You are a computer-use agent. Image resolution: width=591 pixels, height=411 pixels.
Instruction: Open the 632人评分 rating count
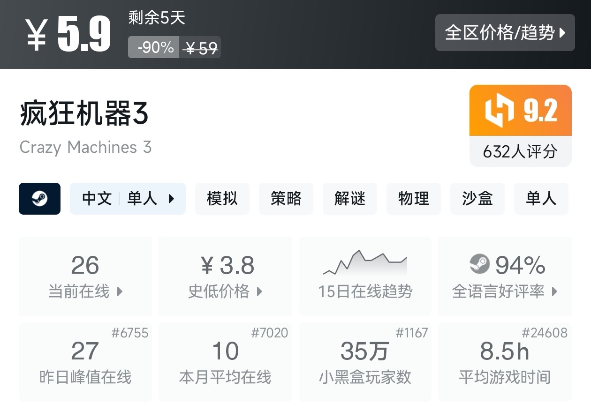pos(520,151)
